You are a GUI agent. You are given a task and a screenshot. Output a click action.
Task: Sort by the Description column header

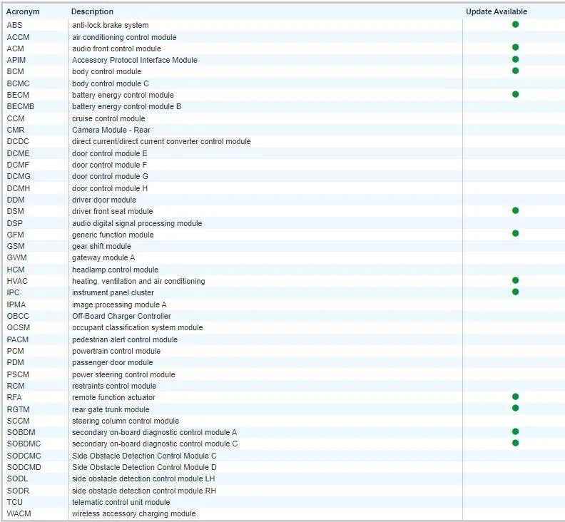coord(92,11)
